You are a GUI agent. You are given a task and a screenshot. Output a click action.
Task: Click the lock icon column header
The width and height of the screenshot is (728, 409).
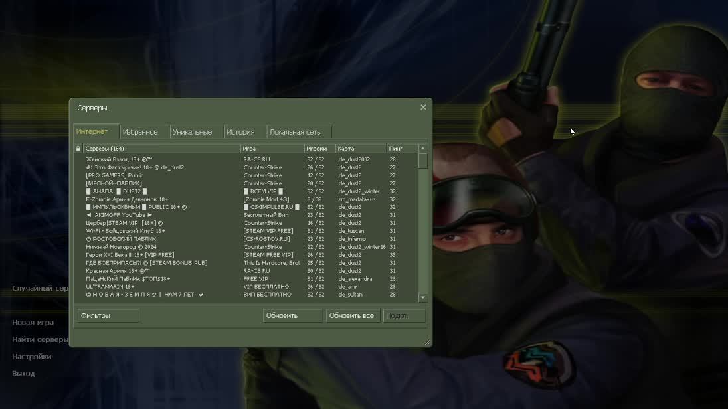(x=78, y=149)
